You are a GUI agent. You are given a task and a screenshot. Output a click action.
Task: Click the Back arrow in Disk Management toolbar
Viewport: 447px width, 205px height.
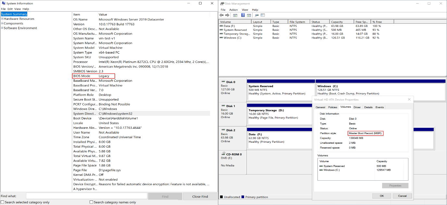(221, 15)
